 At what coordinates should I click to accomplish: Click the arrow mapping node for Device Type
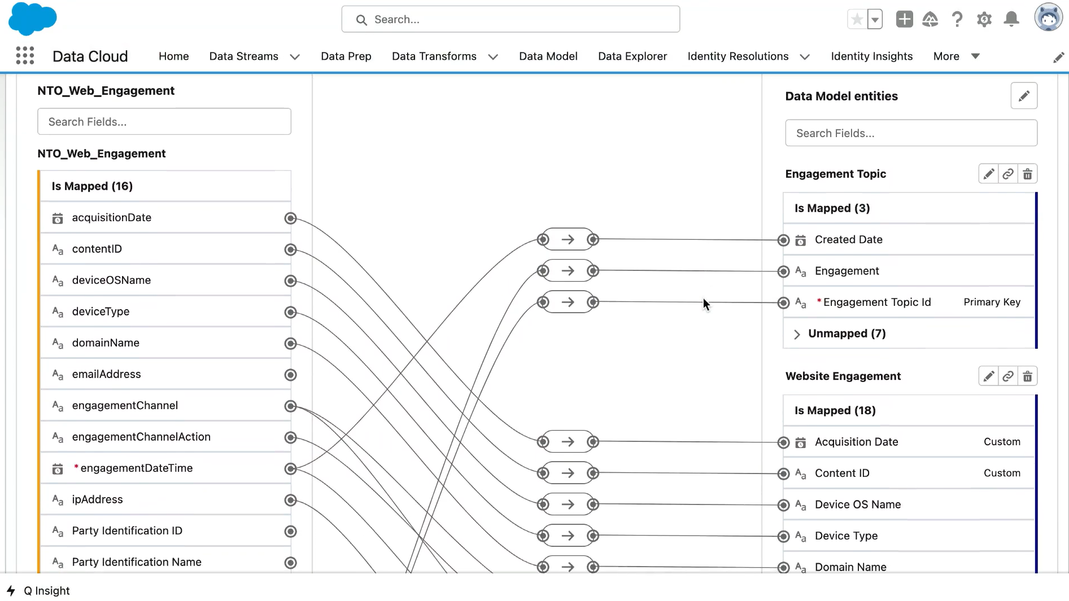point(568,536)
